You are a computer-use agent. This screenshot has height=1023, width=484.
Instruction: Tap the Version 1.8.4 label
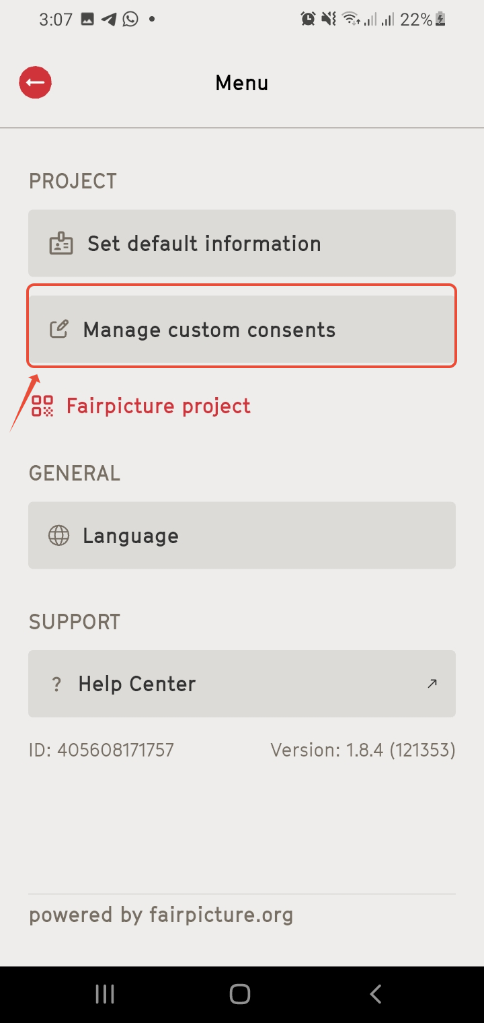(363, 750)
